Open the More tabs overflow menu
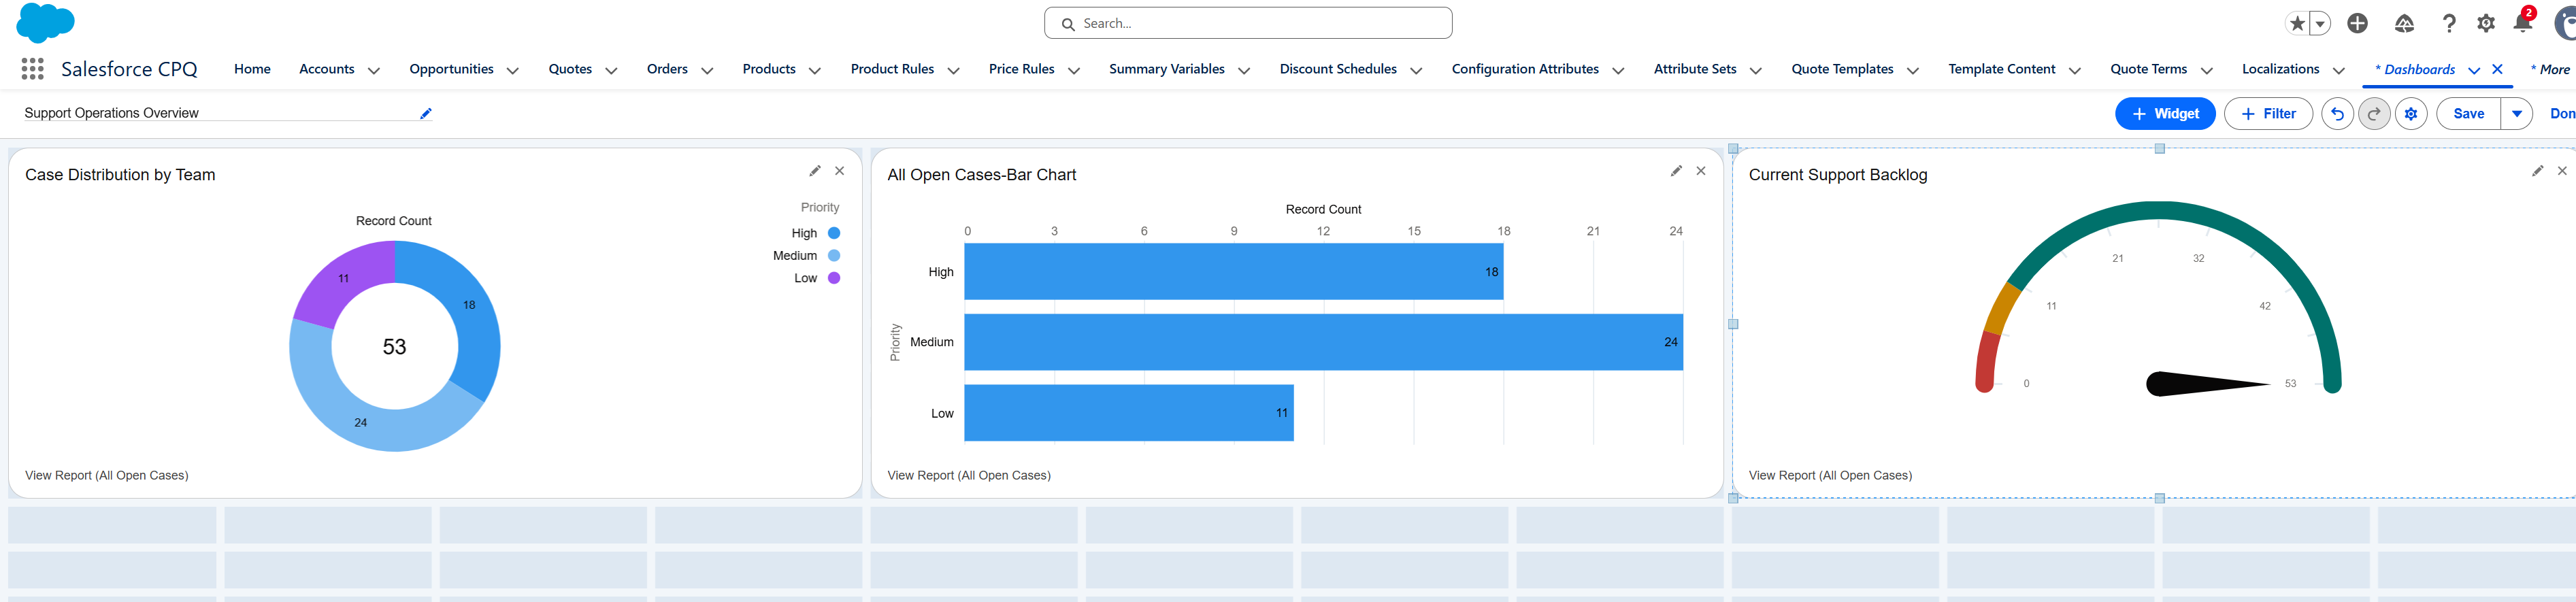 [2551, 69]
